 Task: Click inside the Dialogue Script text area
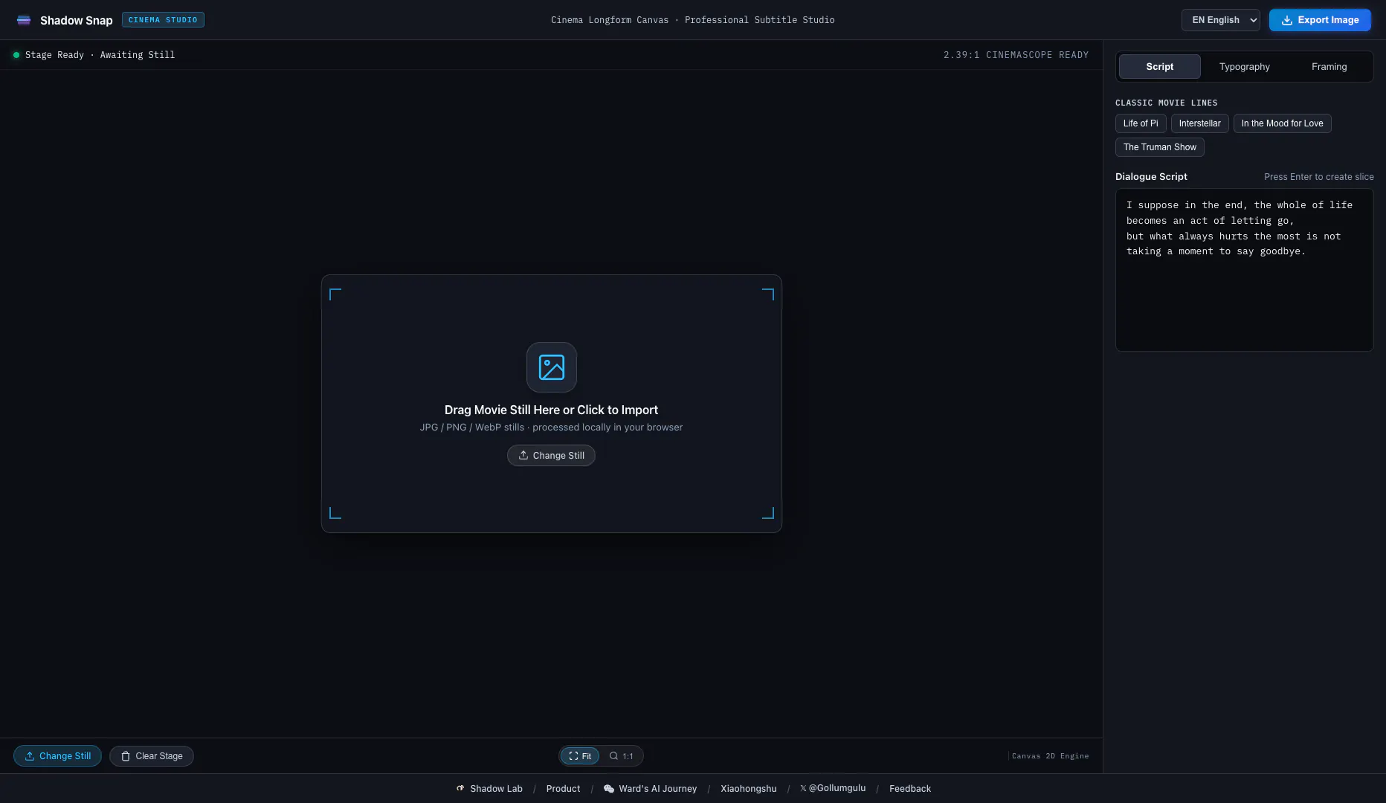1245,270
